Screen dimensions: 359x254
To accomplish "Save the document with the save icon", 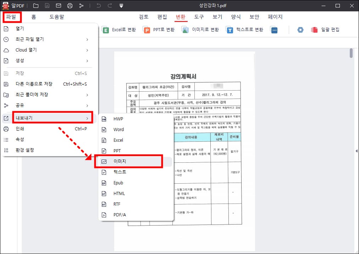I will tap(47, 5).
